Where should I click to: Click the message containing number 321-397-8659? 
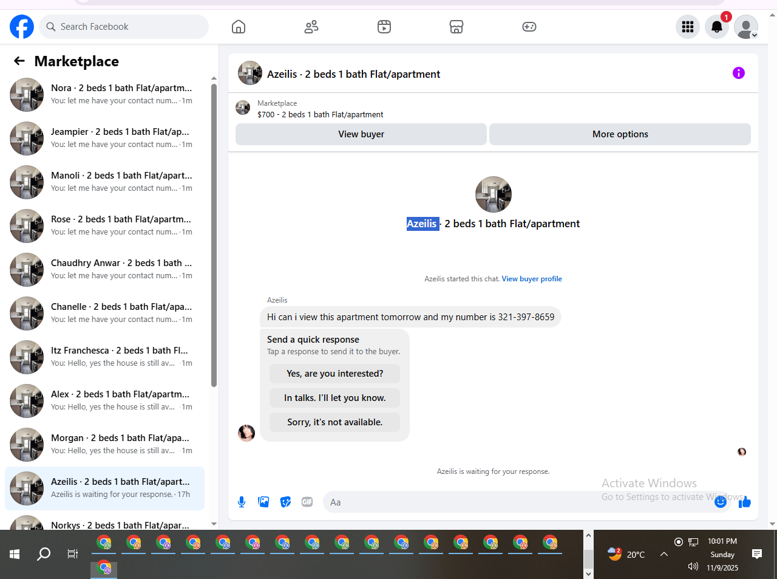[x=410, y=317]
